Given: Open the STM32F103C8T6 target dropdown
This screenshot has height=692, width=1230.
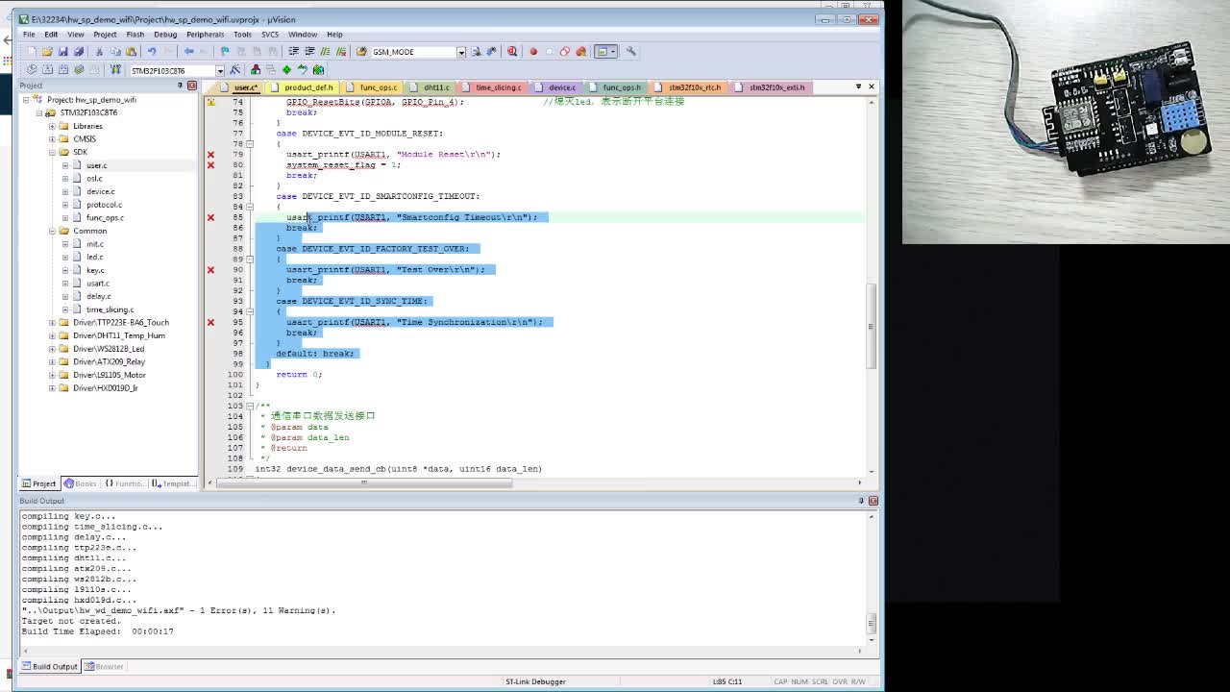Looking at the screenshot, I should tap(220, 70).
